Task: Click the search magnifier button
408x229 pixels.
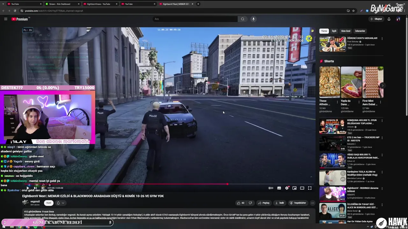Action: pos(243,19)
